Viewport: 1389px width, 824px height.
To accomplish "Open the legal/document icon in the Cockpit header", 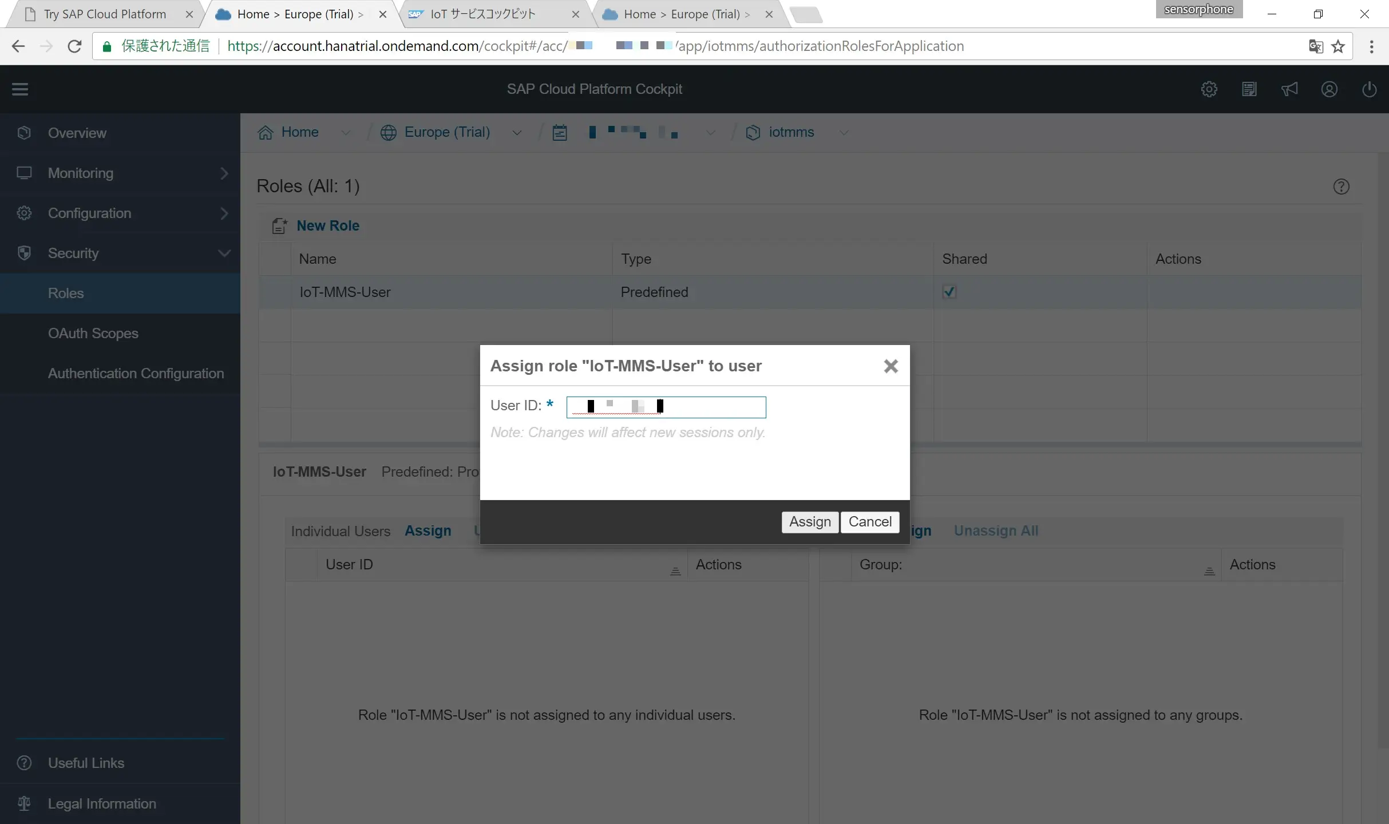I will point(1249,89).
